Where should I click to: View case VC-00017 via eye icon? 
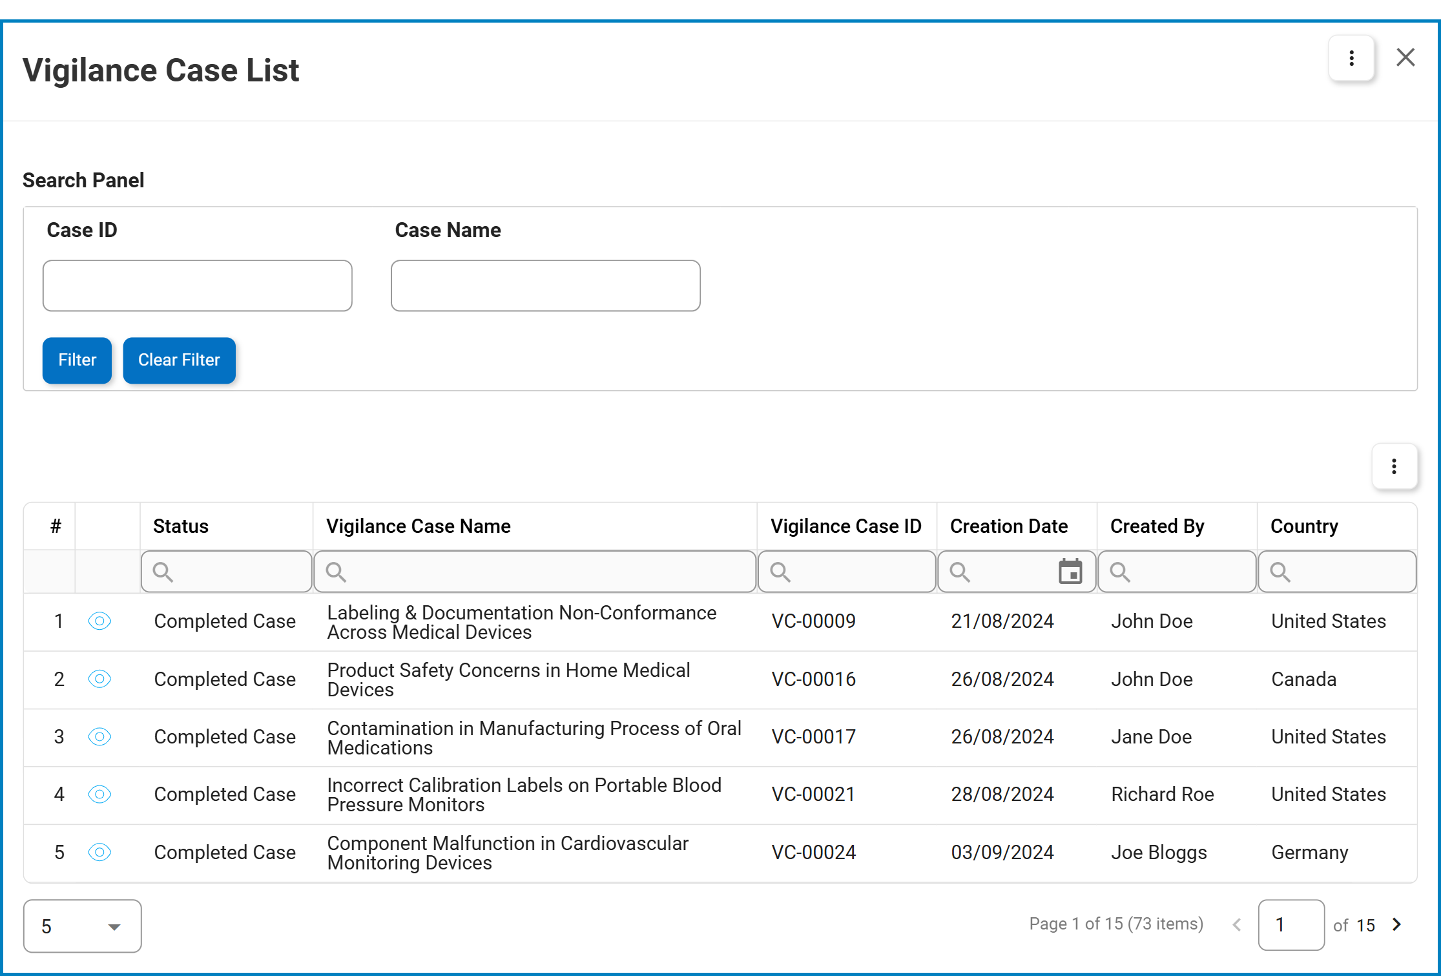[x=99, y=737]
